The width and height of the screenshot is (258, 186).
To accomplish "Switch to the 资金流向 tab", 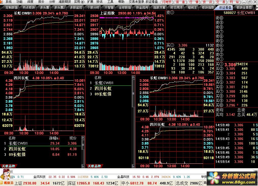I will coord(142,8).
